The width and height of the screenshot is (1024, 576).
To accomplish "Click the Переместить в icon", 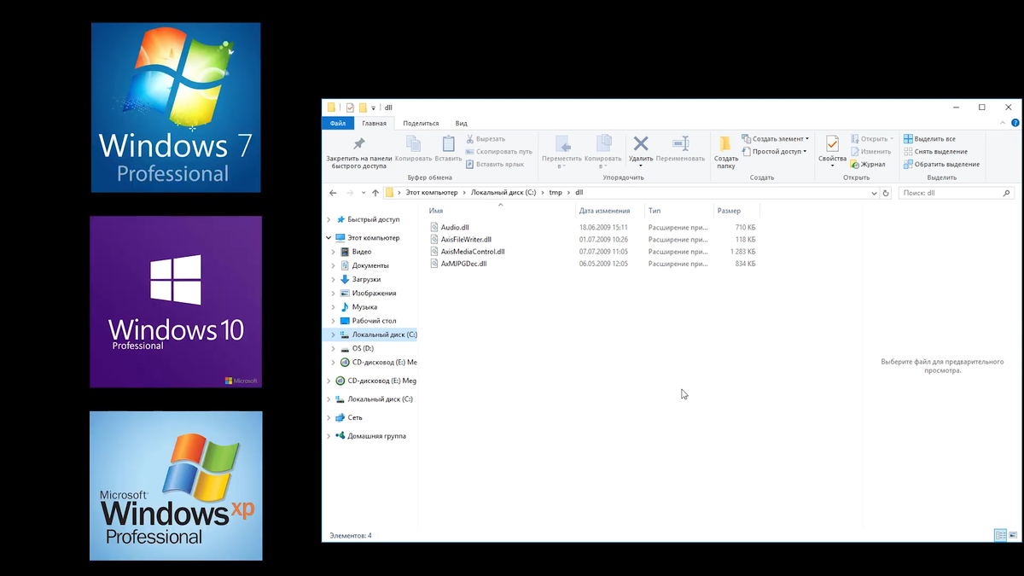I will [561, 143].
